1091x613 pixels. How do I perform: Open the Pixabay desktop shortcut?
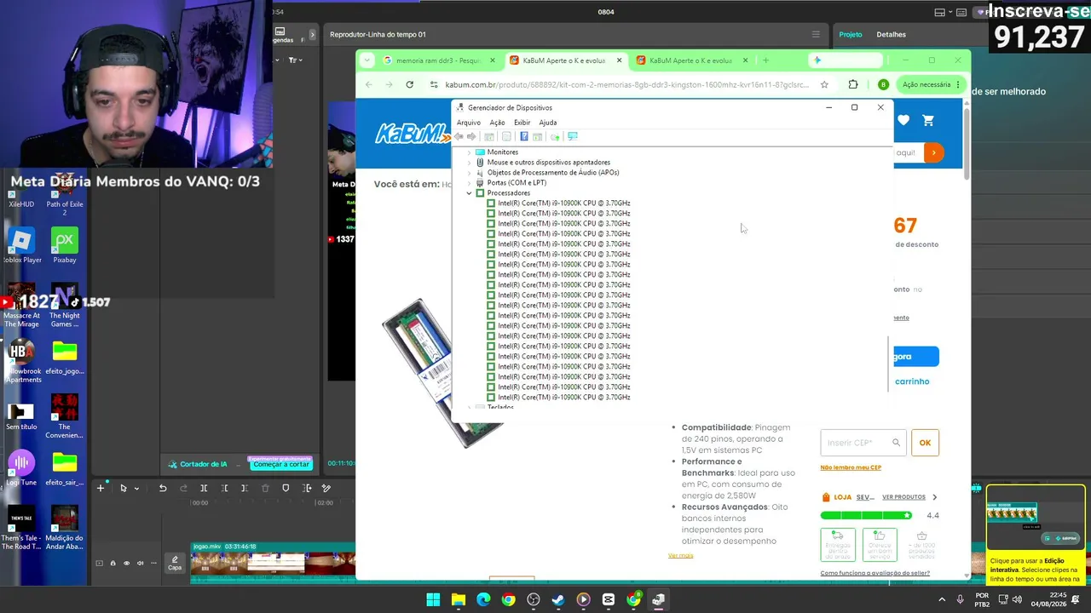tap(65, 245)
